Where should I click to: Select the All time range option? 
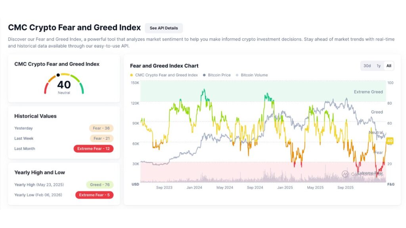387,66
